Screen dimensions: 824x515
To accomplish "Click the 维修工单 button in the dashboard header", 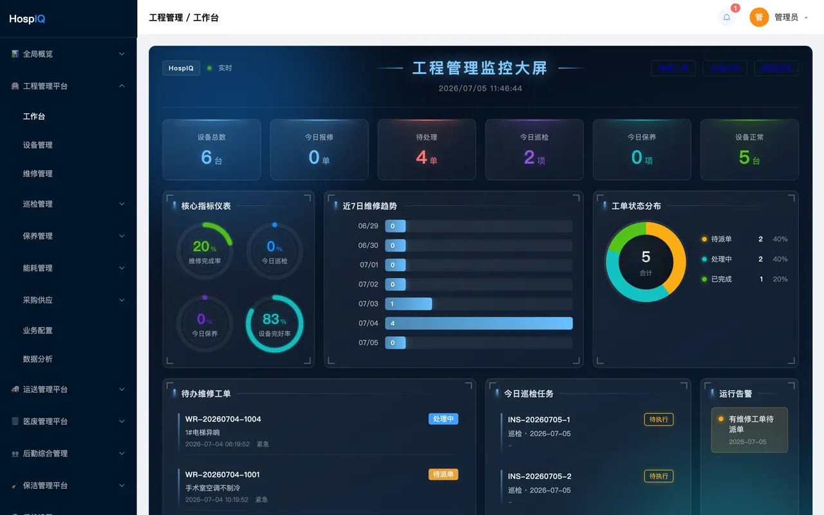I will [673, 68].
